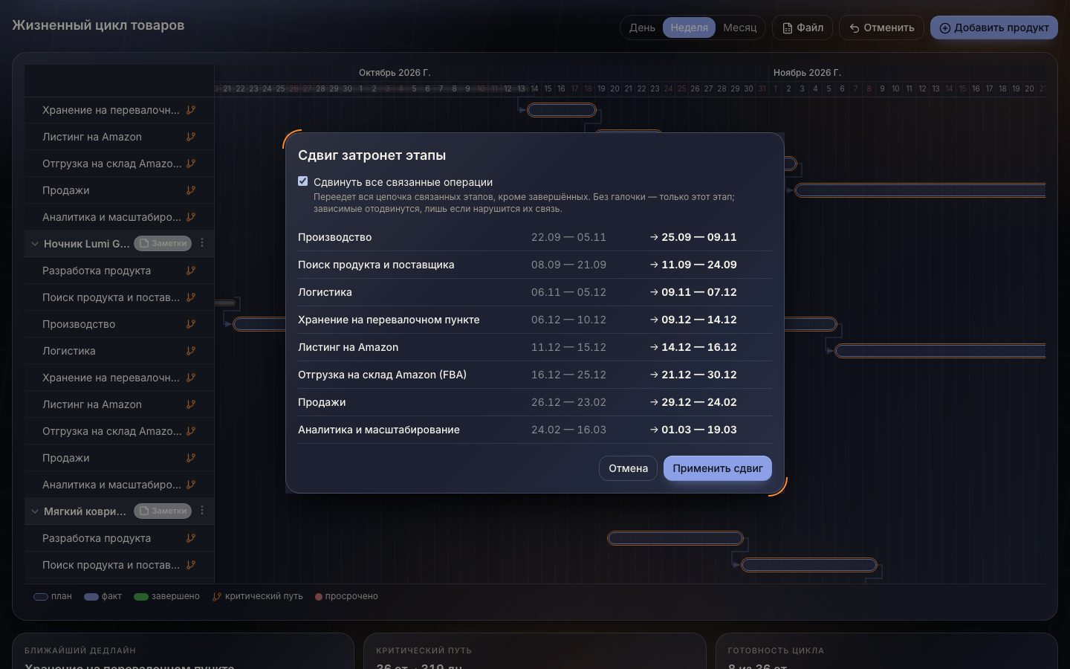1070x669 pixels.
Task: Click critical path icon for Поиск продукта under Ночник Lumi
Action: coord(191,297)
